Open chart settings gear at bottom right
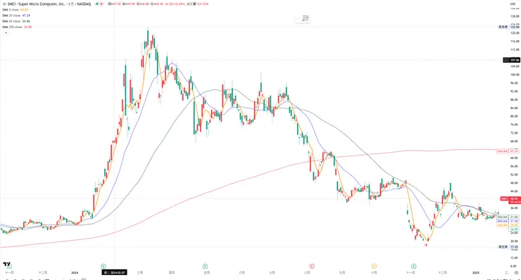The height and width of the screenshot is (280, 521). click(x=516, y=273)
